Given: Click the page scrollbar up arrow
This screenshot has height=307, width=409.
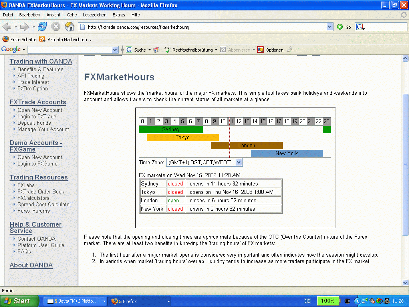Looking at the screenshot, I should point(405,58).
